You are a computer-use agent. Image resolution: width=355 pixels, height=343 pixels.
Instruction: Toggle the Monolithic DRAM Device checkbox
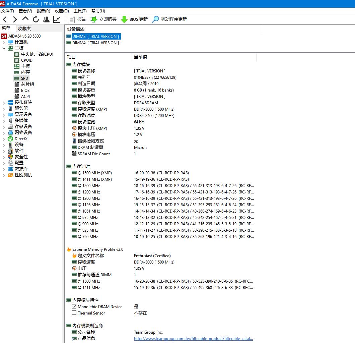coord(74,306)
